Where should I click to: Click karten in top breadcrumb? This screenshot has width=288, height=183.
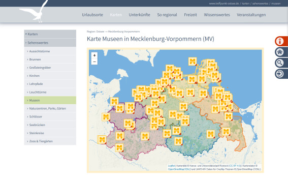[245, 4]
